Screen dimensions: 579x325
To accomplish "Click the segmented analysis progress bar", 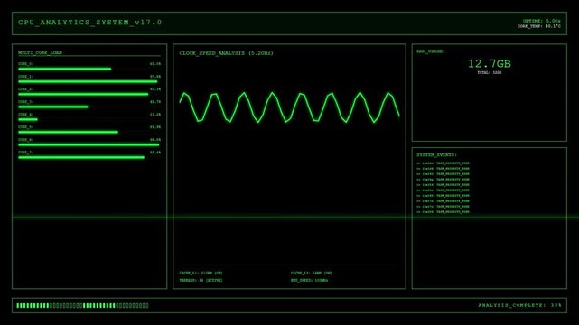I will pos(82,305).
